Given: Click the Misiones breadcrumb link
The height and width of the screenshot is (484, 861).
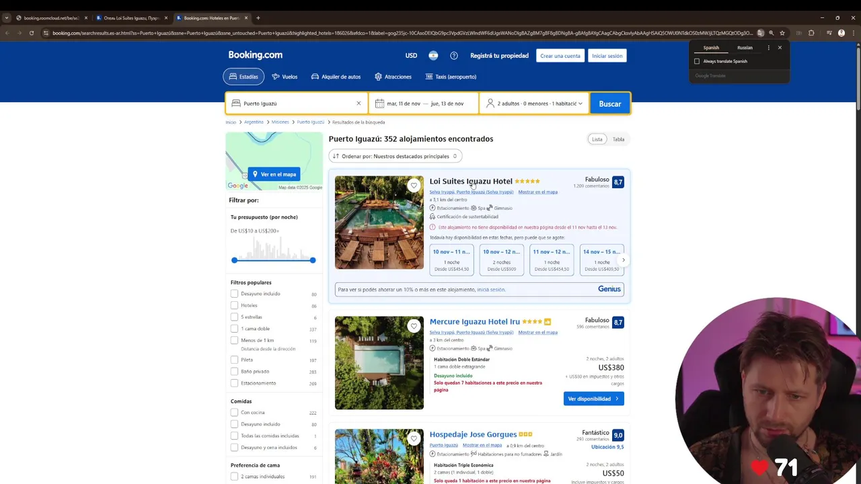Looking at the screenshot, I should coord(280,122).
